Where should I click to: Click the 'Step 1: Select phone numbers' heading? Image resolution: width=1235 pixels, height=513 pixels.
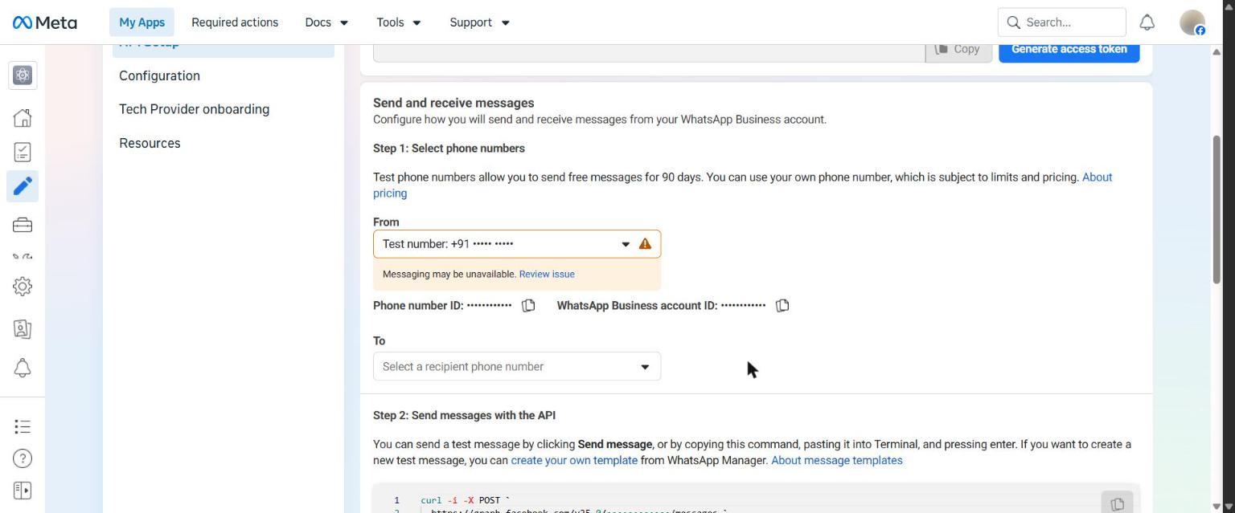coord(449,149)
